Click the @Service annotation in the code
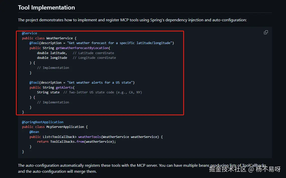Viewport: 286px width, 178px height. 30,33
